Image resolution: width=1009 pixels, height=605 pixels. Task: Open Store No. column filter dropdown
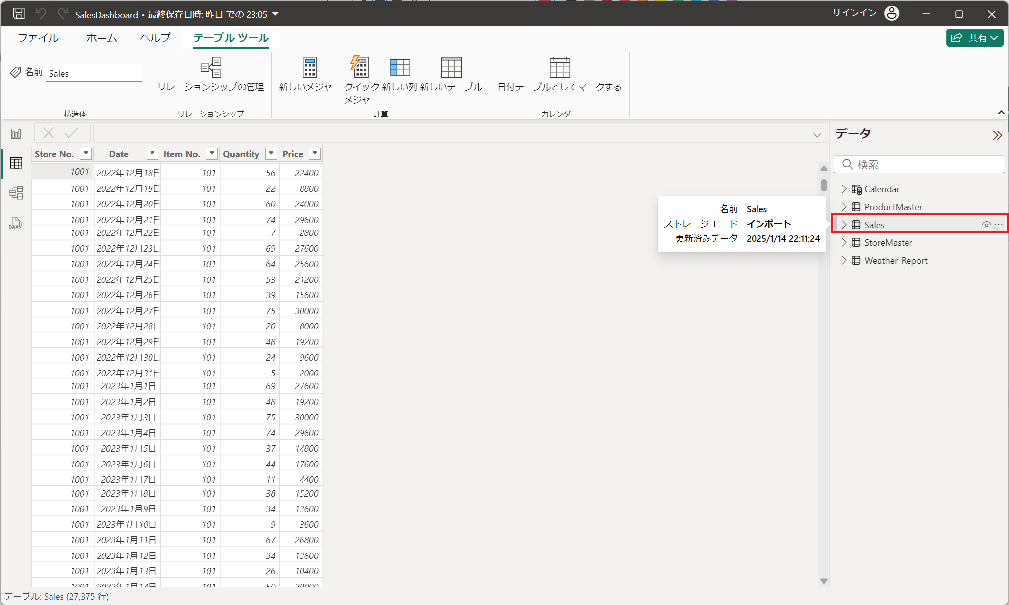(x=86, y=153)
